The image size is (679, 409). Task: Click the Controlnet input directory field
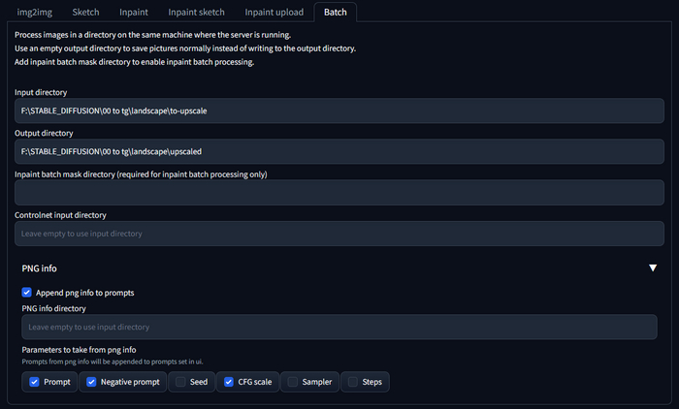click(x=339, y=234)
